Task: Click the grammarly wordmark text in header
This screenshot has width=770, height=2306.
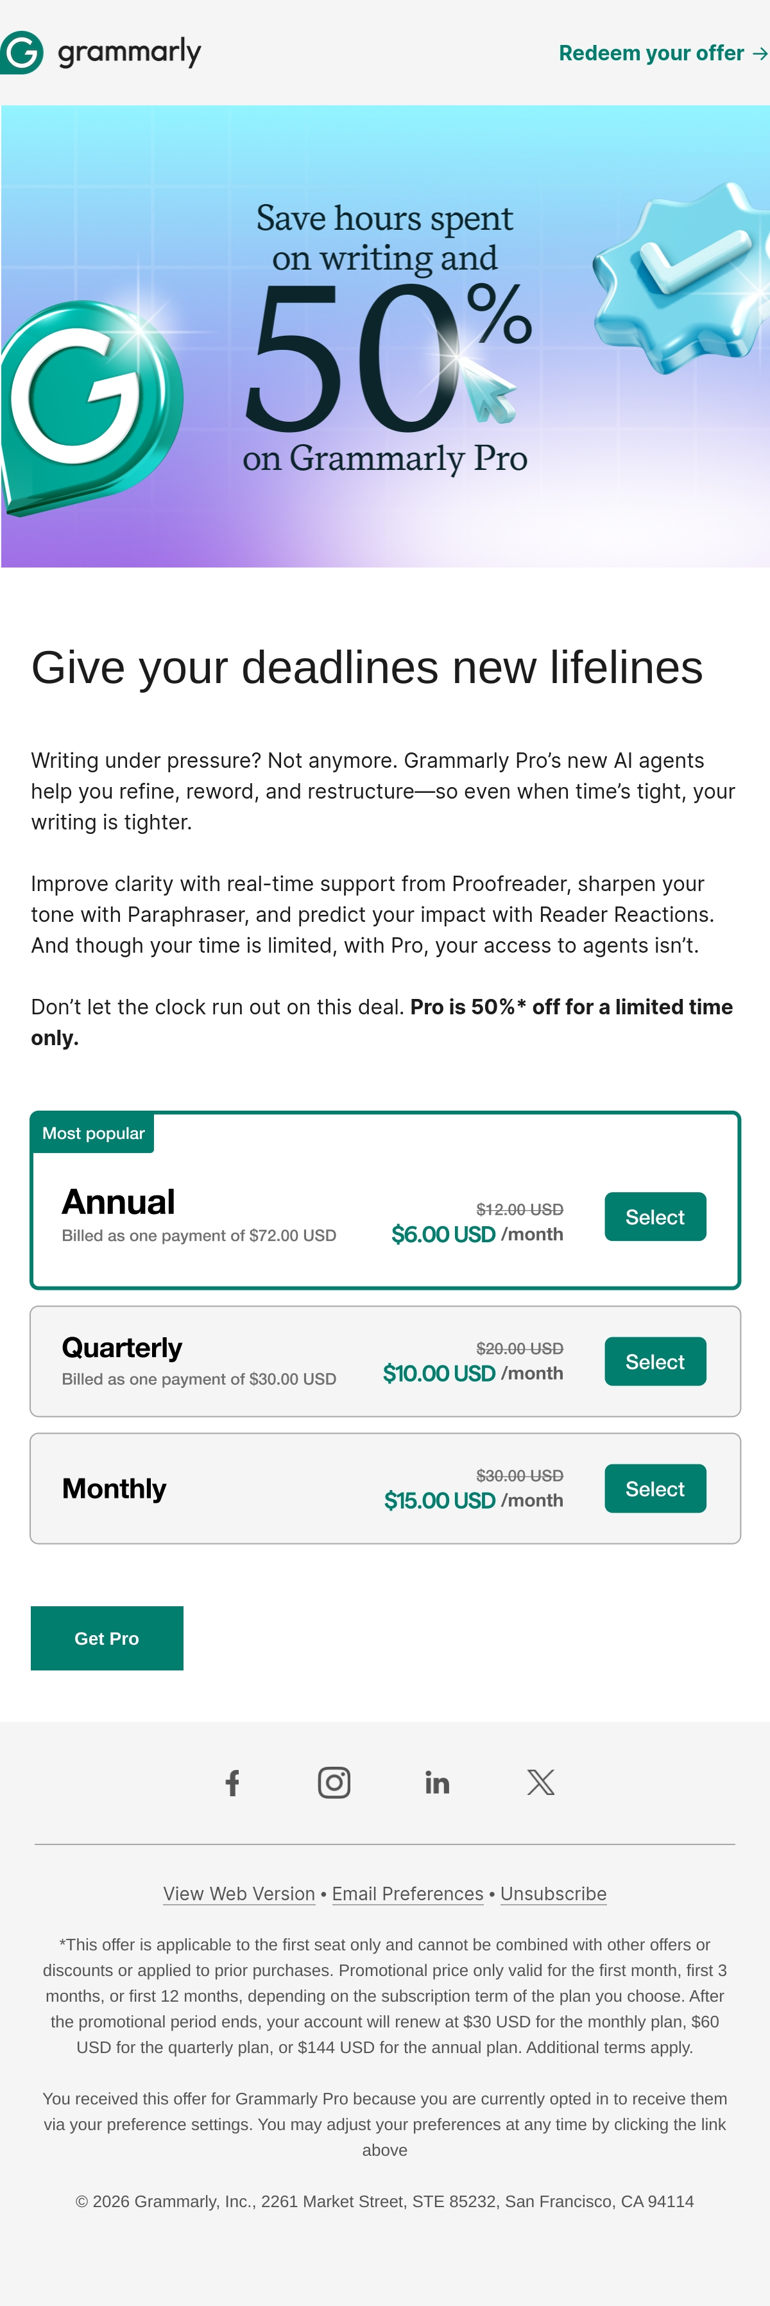Action: 130,53
